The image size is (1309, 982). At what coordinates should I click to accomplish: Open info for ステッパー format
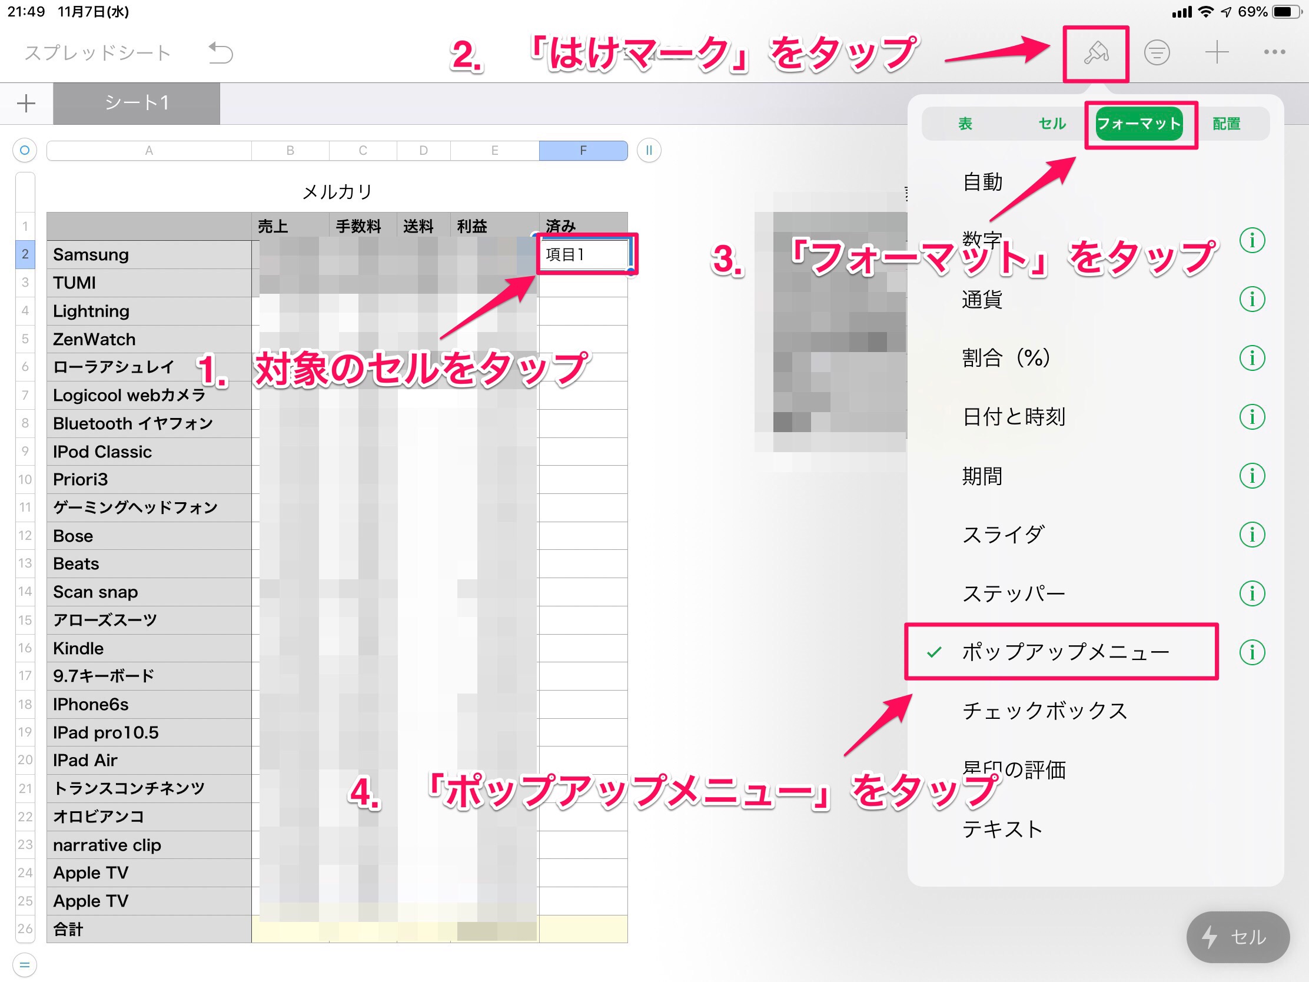click(x=1251, y=593)
